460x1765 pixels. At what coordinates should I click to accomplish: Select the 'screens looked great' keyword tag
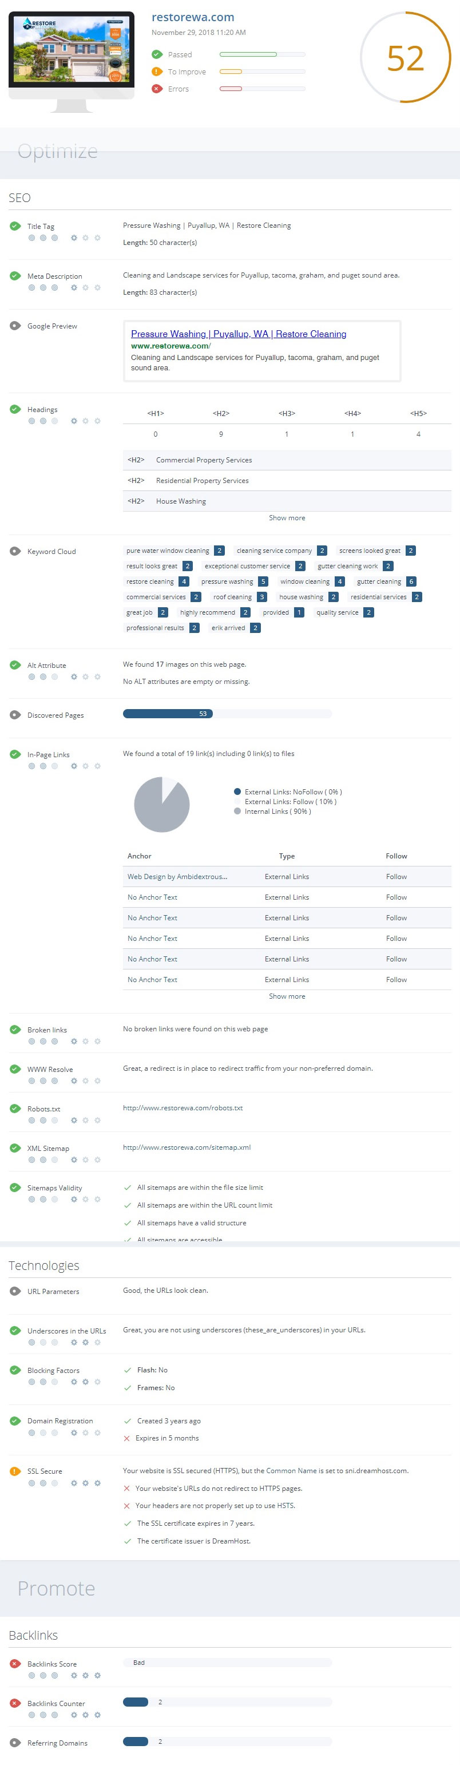(x=376, y=551)
